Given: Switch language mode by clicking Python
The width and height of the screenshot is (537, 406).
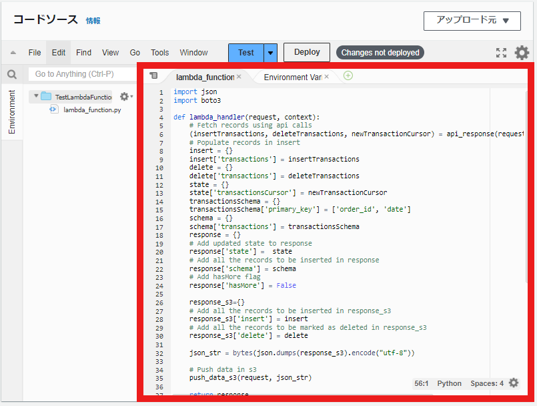Looking at the screenshot, I should click(x=449, y=383).
